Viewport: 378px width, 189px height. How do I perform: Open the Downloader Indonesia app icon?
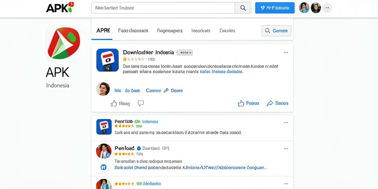(107, 60)
